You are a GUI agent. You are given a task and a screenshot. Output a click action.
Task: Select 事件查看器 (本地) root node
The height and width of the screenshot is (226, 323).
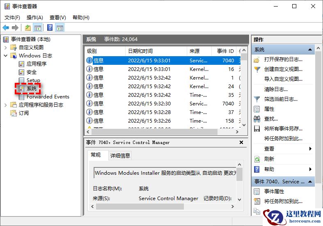pyautogui.click(x=30, y=39)
